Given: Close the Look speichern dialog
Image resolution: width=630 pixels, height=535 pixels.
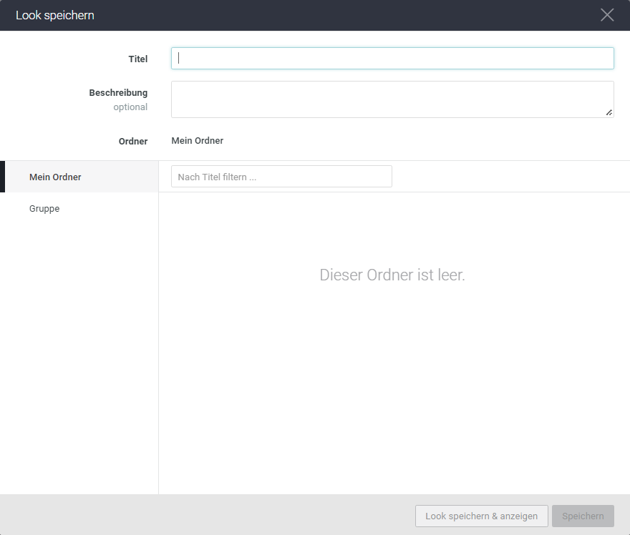Looking at the screenshot, I should pyautogui.click(x=606, y=15).
